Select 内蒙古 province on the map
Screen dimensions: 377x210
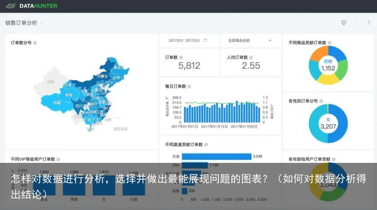(103, 76)
